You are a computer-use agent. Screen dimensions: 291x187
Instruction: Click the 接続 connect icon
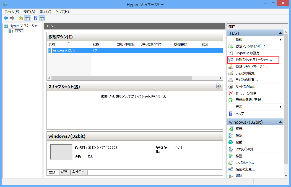(231, 129)
